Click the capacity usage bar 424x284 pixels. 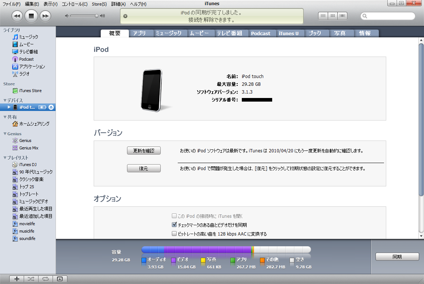click(x=226, y=250)
